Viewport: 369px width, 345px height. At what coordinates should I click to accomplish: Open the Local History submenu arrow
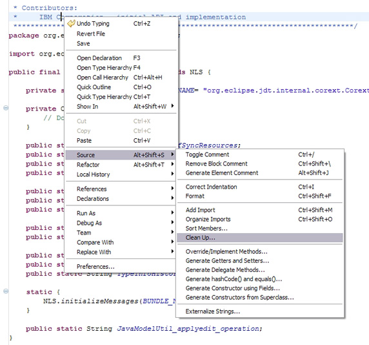(x=172, y=174)
